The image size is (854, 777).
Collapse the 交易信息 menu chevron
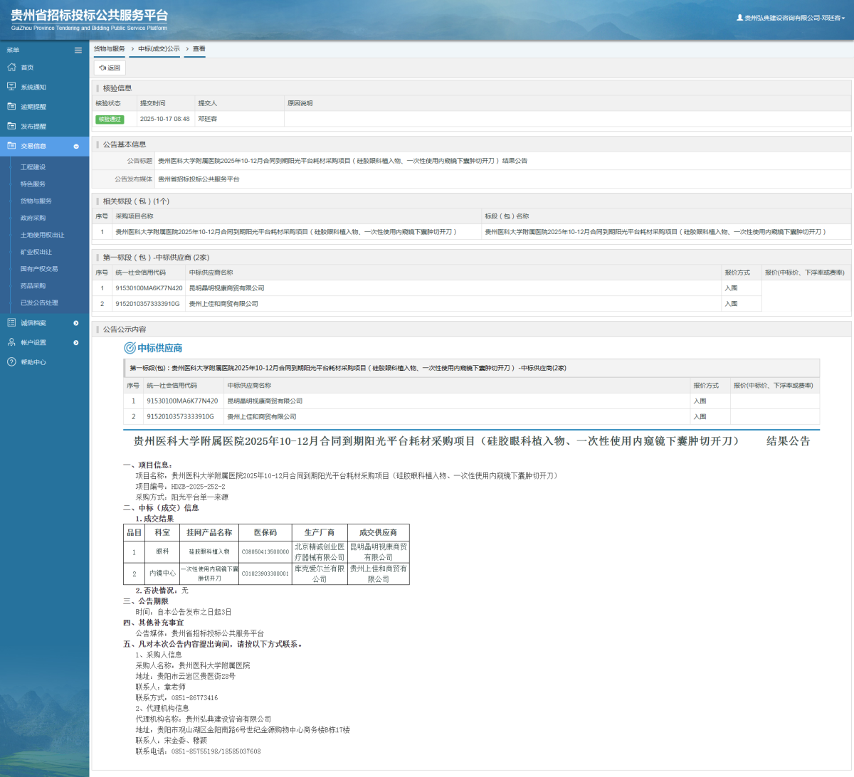coord(76,147)
